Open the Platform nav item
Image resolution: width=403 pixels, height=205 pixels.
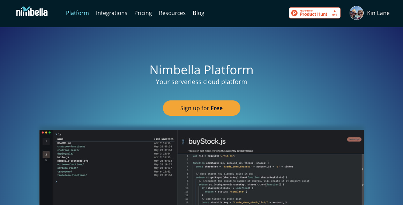point(77,13)
